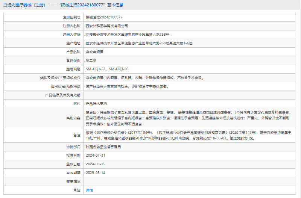Select attachment value 产品技术要求
Image resolution: width=301 pixels, height=198 pixels.
(x=96, y=104)
